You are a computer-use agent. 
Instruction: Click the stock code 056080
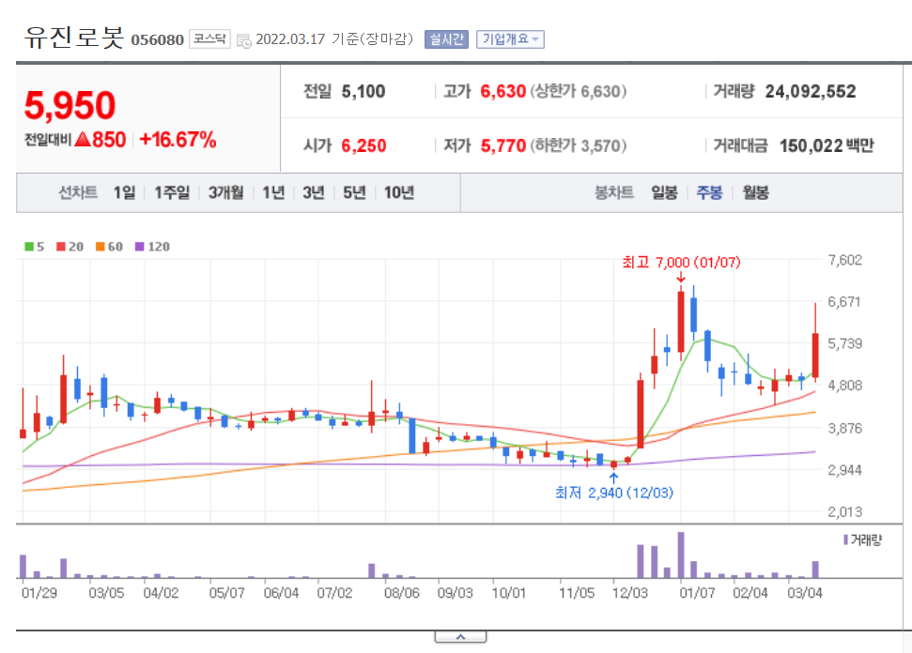pyautogui.click(x=157, y=39)
